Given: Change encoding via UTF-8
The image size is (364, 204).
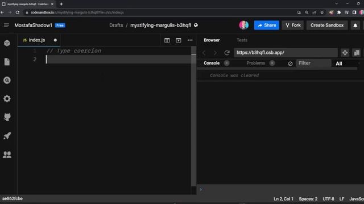Looking at the screenshot, I should click(328, 199).
